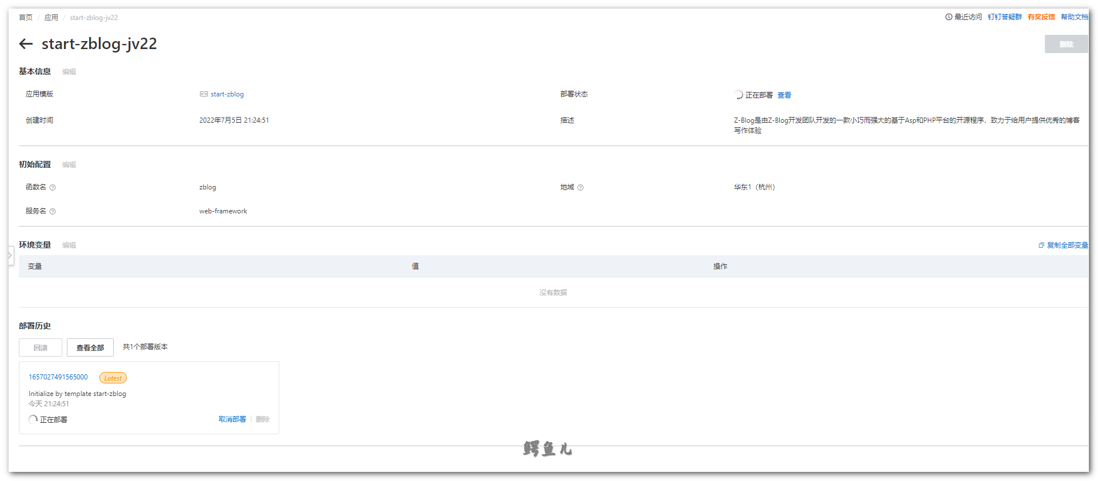The width and height of the screenshot is (1098, 481).
Task: Open start-zblog template link
Action: tap(227, 94)
